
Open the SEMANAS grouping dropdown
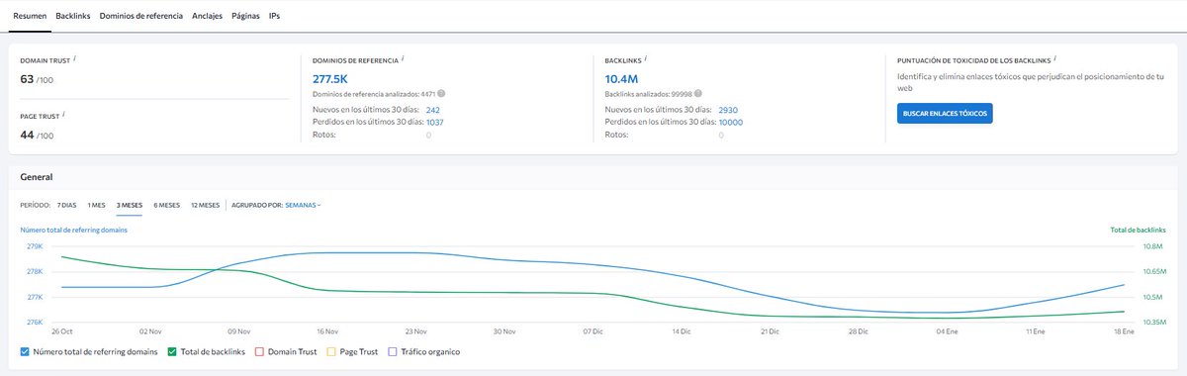303,205
